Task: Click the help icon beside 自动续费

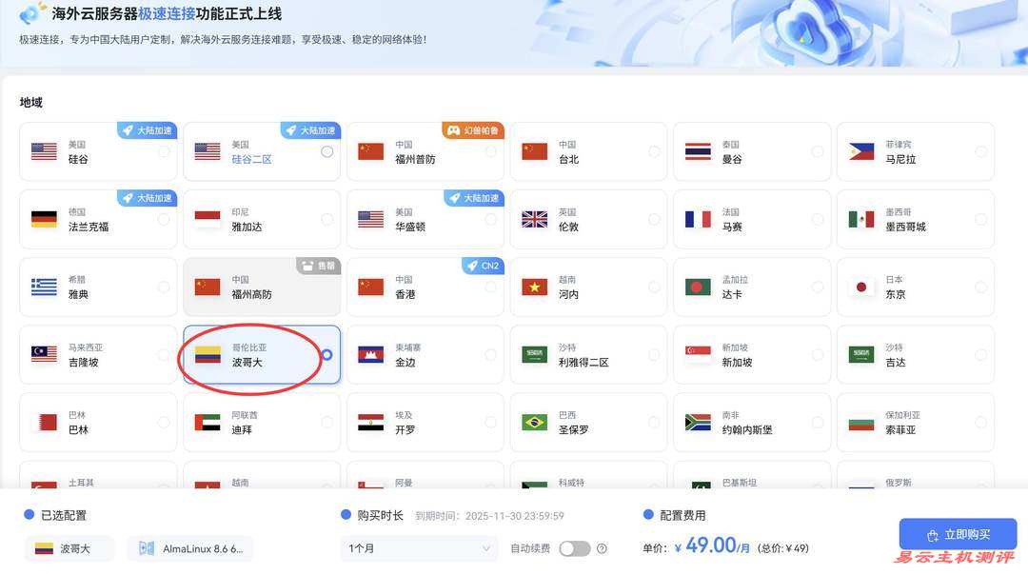Action: tap(603, 548)
